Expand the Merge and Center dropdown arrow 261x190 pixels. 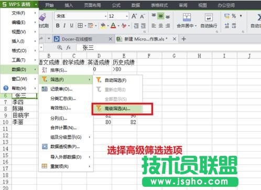195,26
